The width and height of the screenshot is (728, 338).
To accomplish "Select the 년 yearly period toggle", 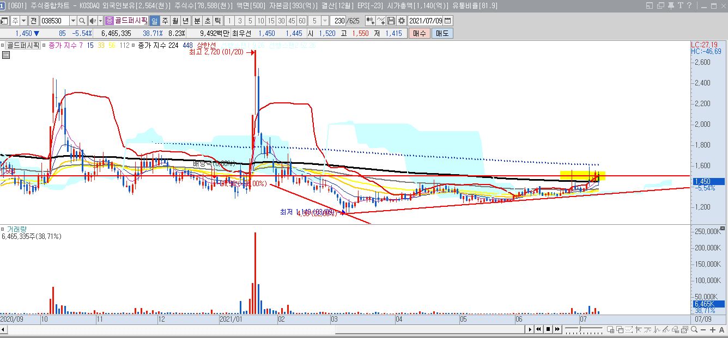I will (185, 21).
